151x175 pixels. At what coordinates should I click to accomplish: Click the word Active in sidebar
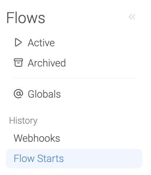pyautogui.click(x=41, y=43)
